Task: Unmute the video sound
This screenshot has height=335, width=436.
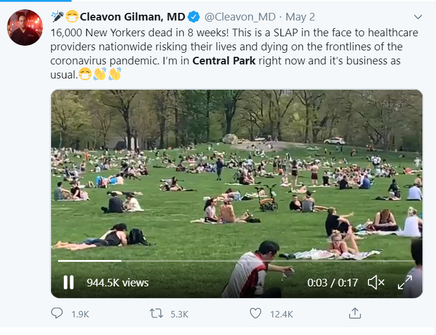Action: [376, 282]
